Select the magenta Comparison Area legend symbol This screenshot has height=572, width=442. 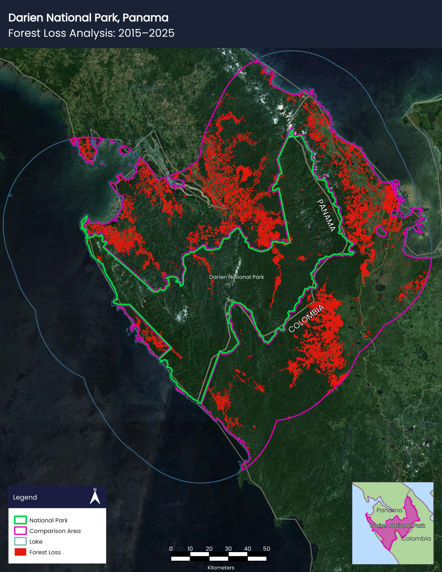point(20,531)
